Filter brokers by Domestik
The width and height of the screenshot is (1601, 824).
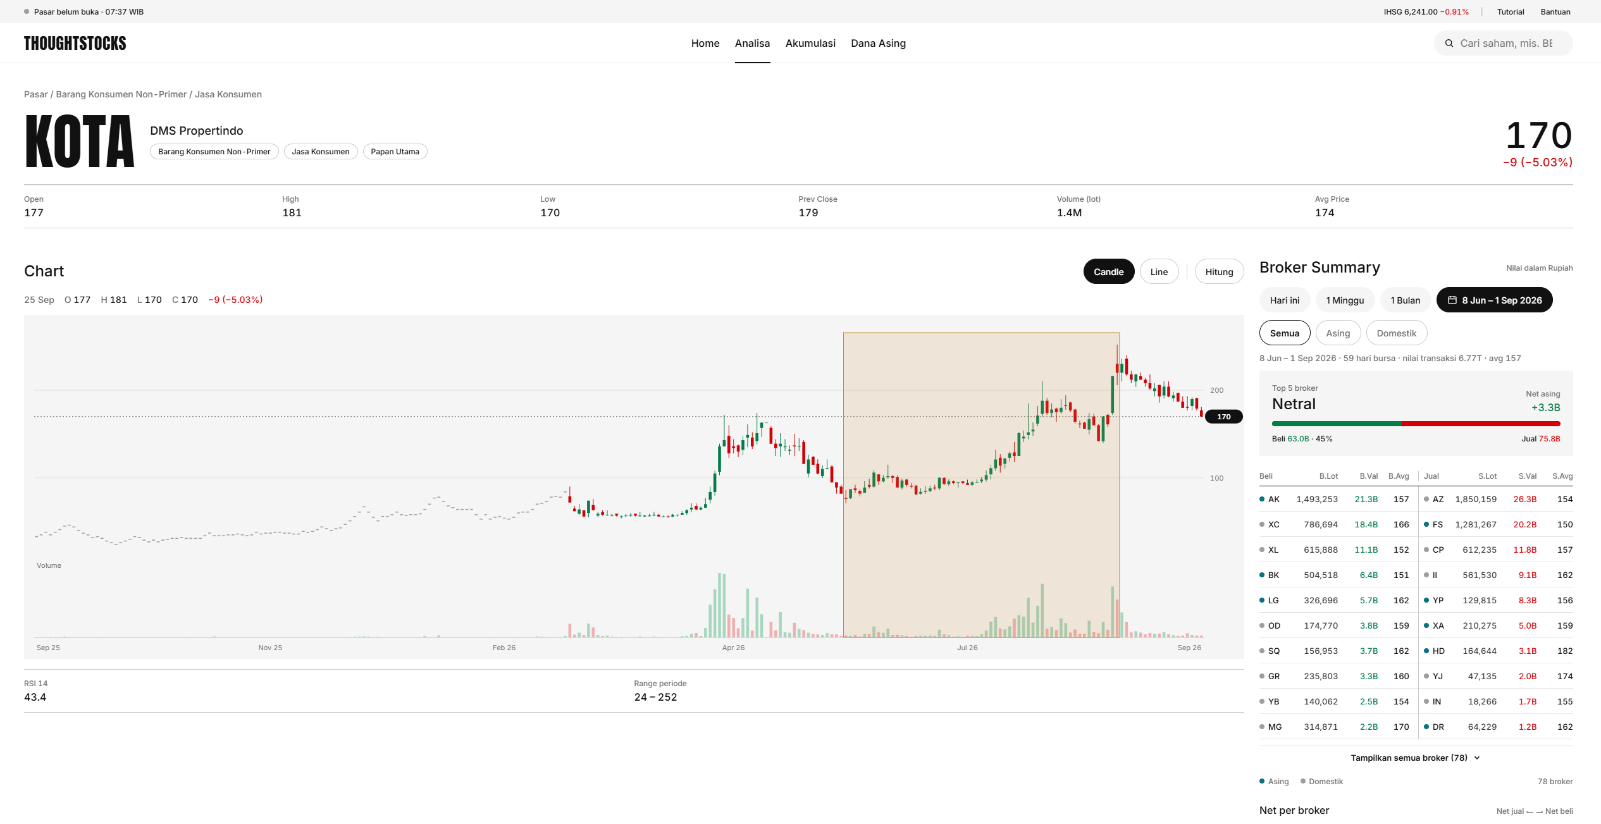tap(1397, 333)
